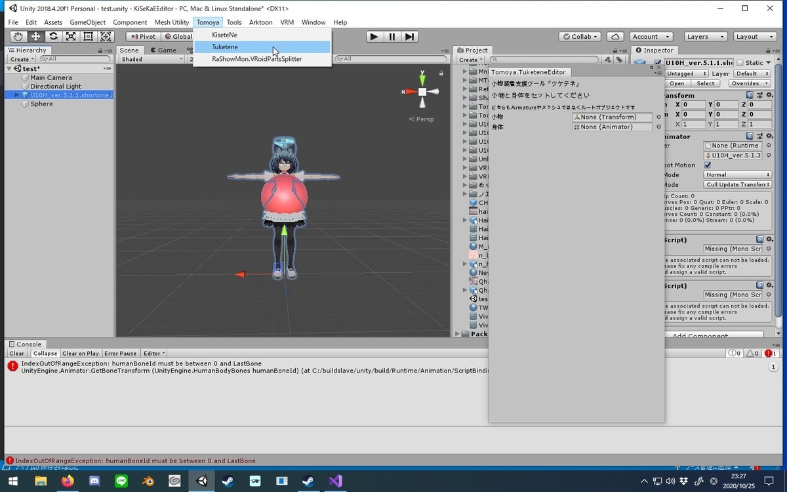
Task: Uncheck the Apply Root Motion checkbox
Action: [x=708, y=165]
